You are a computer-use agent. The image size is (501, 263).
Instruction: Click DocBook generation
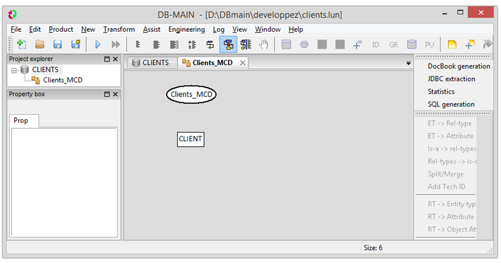coord(459,66)
